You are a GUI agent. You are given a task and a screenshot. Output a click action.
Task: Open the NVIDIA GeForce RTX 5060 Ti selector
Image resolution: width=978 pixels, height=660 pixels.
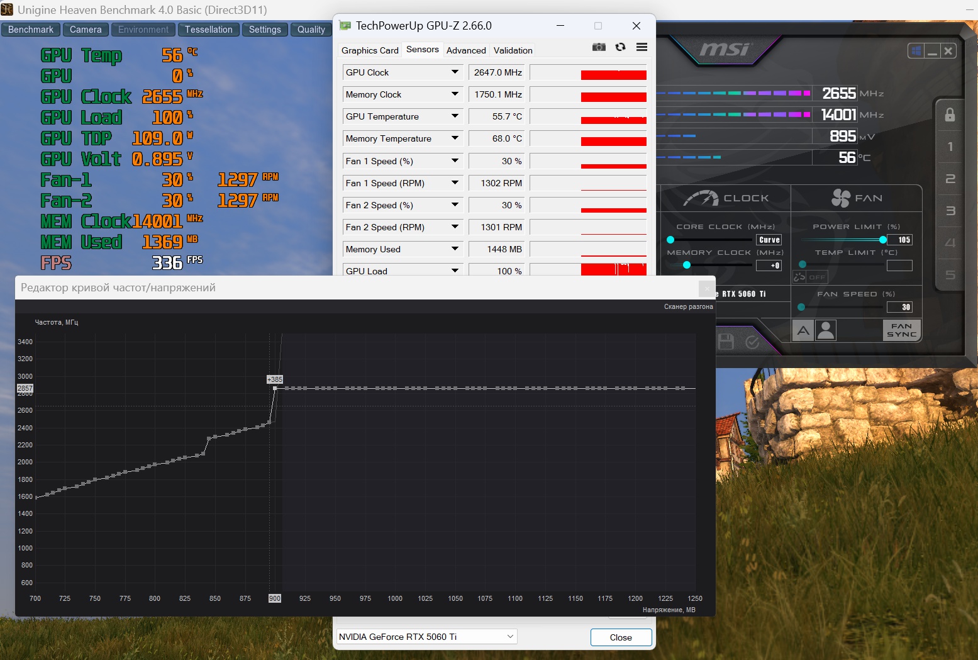pyautogui.click(x=426, y=637)
